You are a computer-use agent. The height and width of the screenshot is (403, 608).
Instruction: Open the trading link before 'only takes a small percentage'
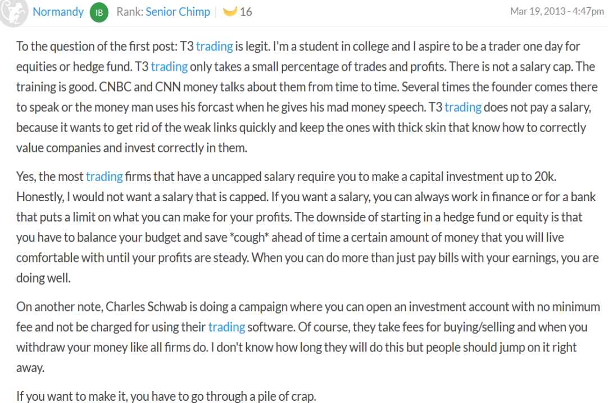[x=169, y=67]
